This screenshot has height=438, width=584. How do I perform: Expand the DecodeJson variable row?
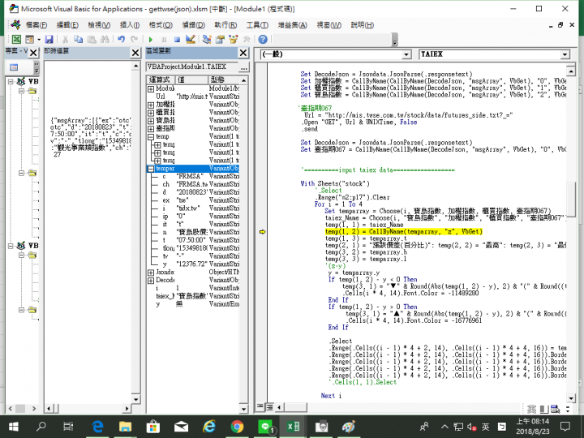coord(151,281)
